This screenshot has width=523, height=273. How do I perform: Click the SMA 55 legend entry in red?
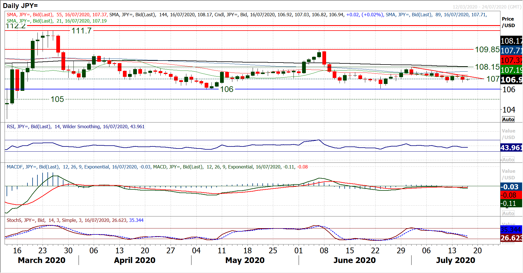point(57,15)
